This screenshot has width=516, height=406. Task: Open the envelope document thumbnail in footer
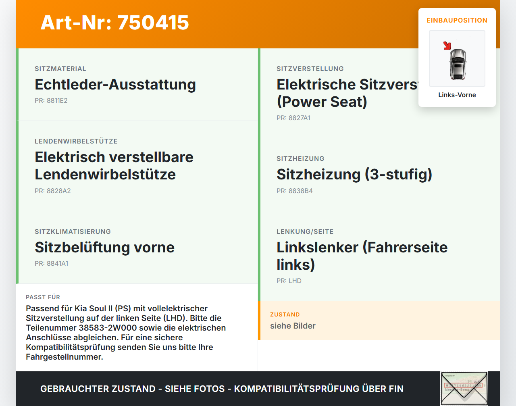coord(464,389)
